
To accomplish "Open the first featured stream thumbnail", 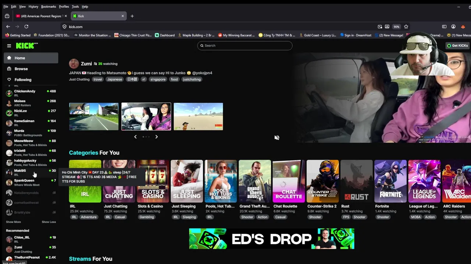I will point(94,117).
